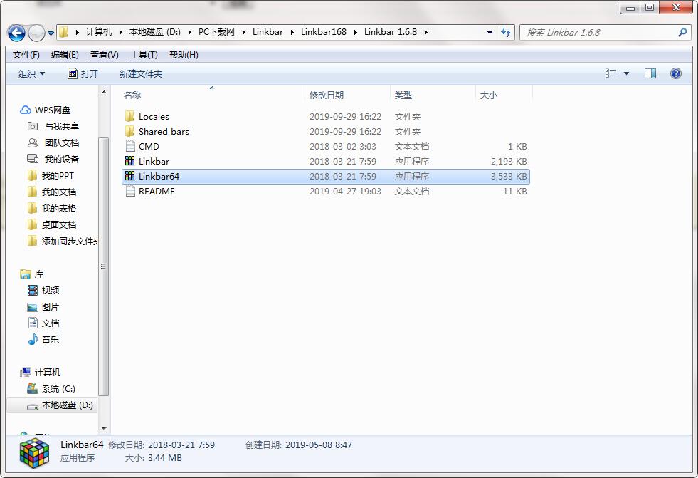
Task: Expand arrow after 本地磁盘 (D:) breadcrumb
Action: point(190,32)
